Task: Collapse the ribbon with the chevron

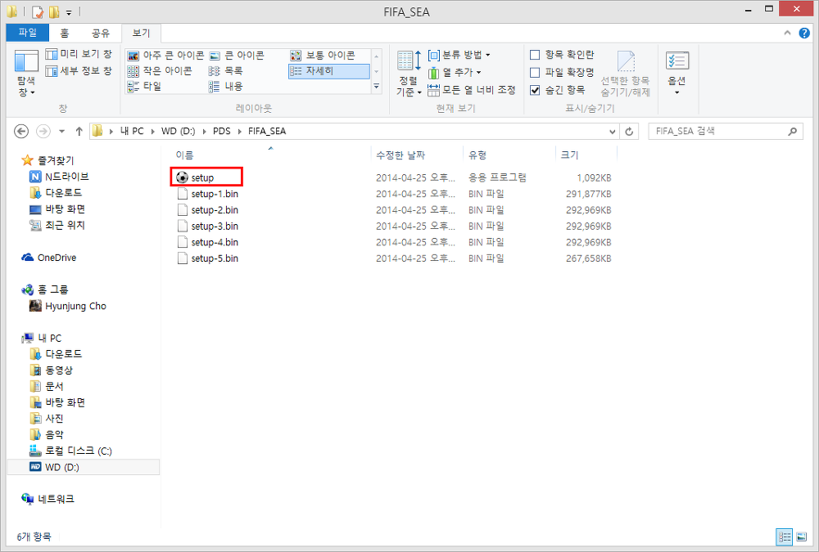Action: pyautogui.click(x=787, y=33)
